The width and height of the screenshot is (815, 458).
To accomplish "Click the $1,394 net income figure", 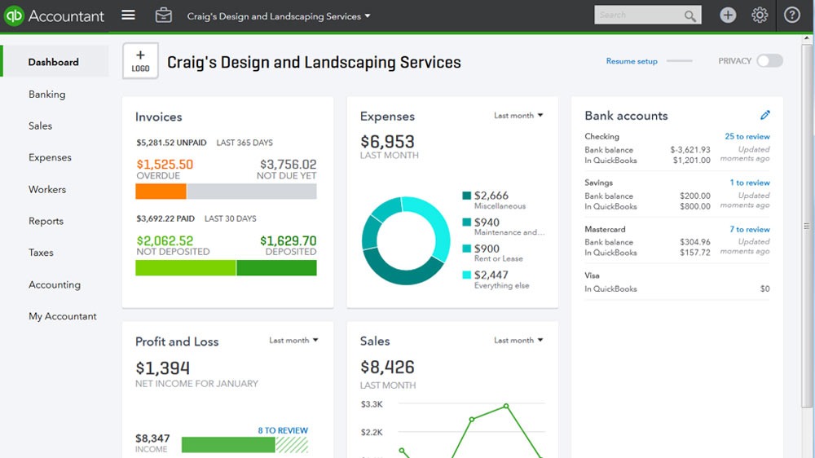I will pyautogui.click(x=163, y=368).
